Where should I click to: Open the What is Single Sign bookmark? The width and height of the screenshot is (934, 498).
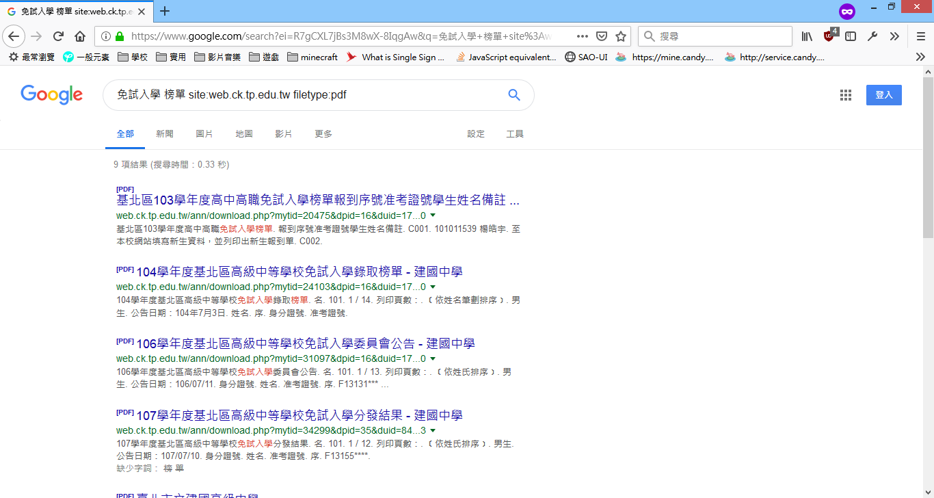coord(395,57)
